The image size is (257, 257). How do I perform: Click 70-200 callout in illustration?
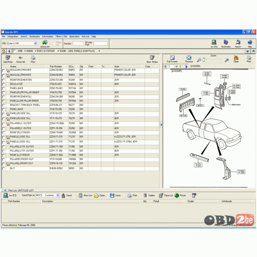[x=183, y=89]
